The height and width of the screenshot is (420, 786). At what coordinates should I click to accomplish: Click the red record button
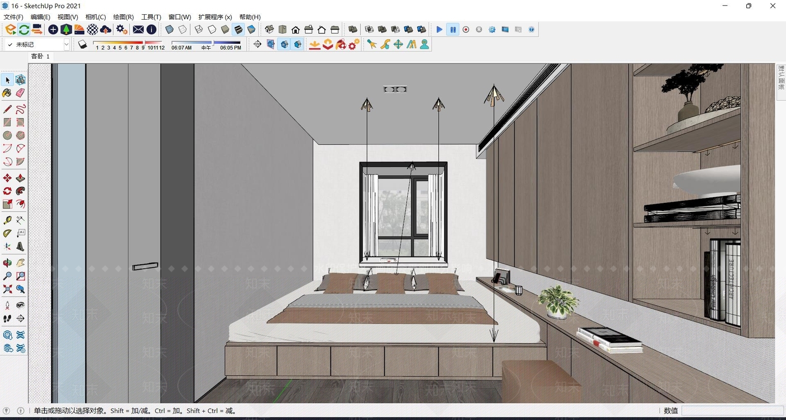[x=466, y=29]
